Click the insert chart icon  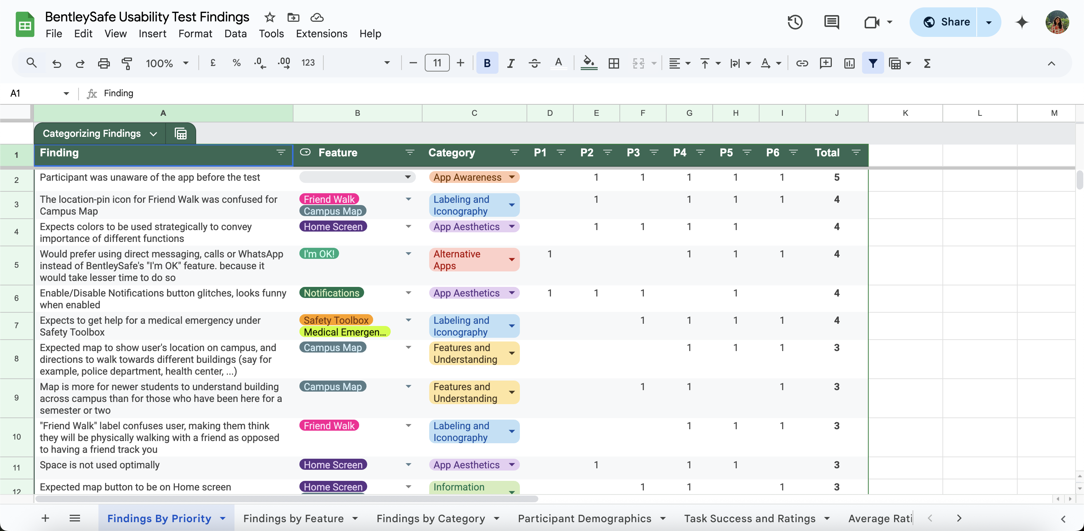point(849,63)
